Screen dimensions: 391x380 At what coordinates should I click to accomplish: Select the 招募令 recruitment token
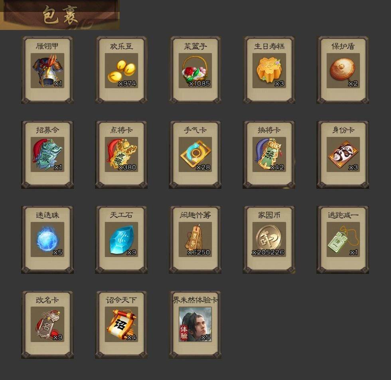pyautogui.click(x=47, y=154)
